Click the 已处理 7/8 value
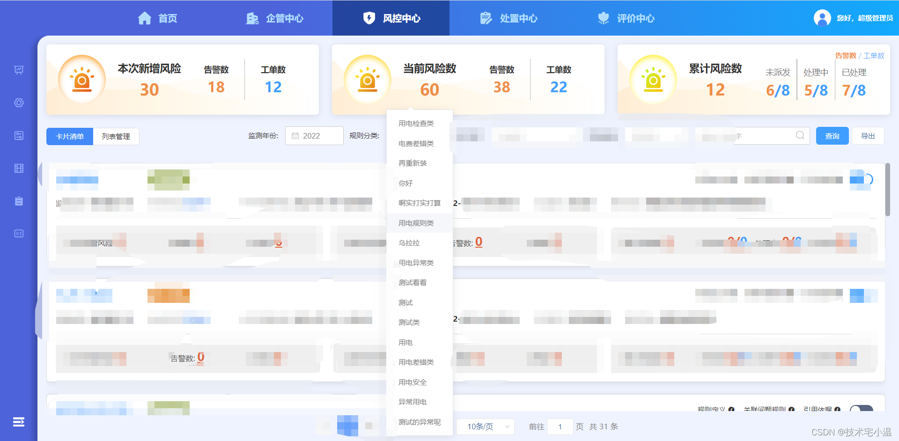This screenshot has height=441, width=899. pyautogui.click(x=854, y=90)
